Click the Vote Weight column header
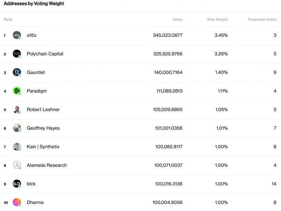Viewport: 281px width, 211px height. tap(217, 20)
